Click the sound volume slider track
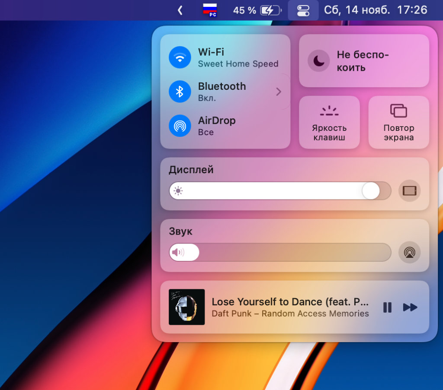Image resolution: width=443 pixels, height=390 pixels. 294,252
